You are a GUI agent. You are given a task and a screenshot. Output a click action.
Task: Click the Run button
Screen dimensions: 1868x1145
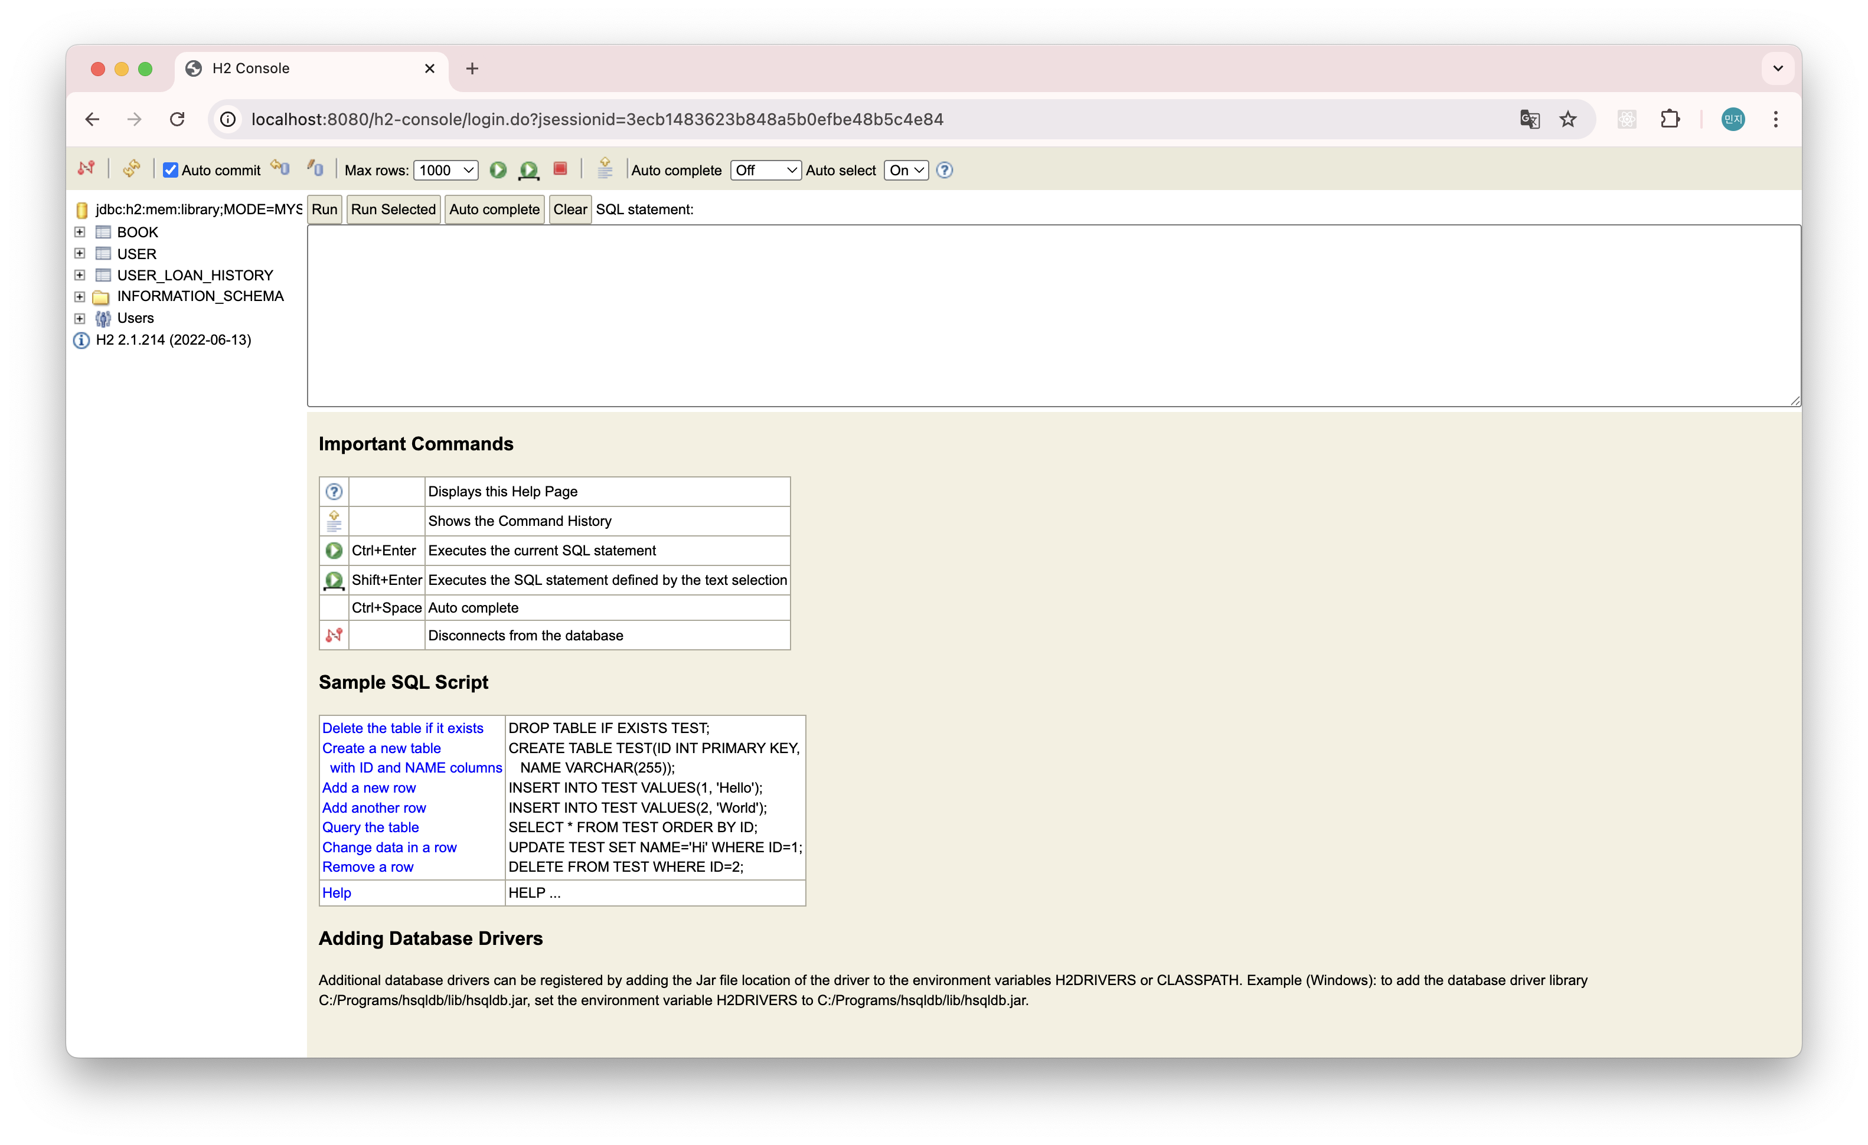(x=325, y=210)
